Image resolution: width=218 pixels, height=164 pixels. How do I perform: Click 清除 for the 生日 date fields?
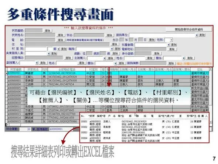click(151, 40)
